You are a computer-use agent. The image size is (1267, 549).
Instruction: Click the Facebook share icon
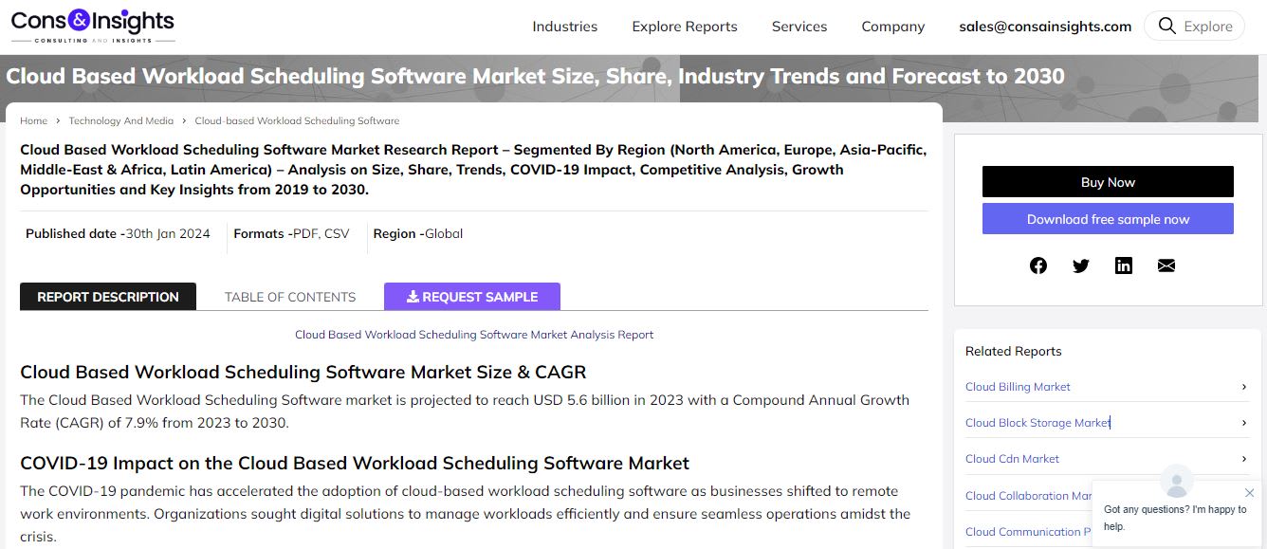pyautogui.click(x=1038, y=265)
